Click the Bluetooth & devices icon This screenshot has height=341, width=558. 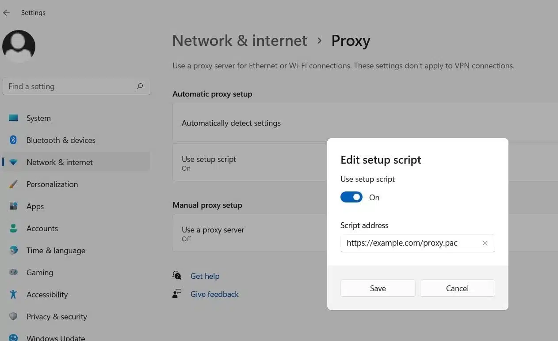13,140
